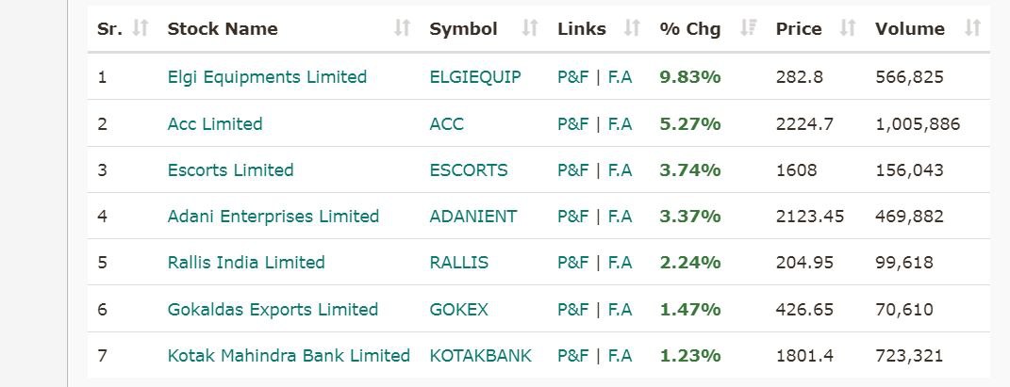View P&F chart for Escorts Limited
Viewport: 1010px width, 387px height.
click(x=572, y=170)
